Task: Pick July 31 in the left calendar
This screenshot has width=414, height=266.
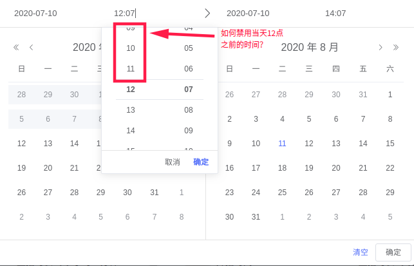Action: 155,193
